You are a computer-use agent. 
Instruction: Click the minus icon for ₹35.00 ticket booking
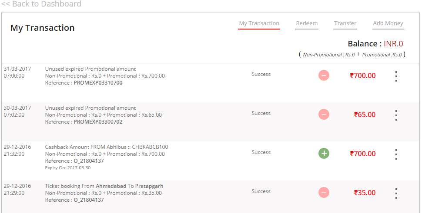324,193
